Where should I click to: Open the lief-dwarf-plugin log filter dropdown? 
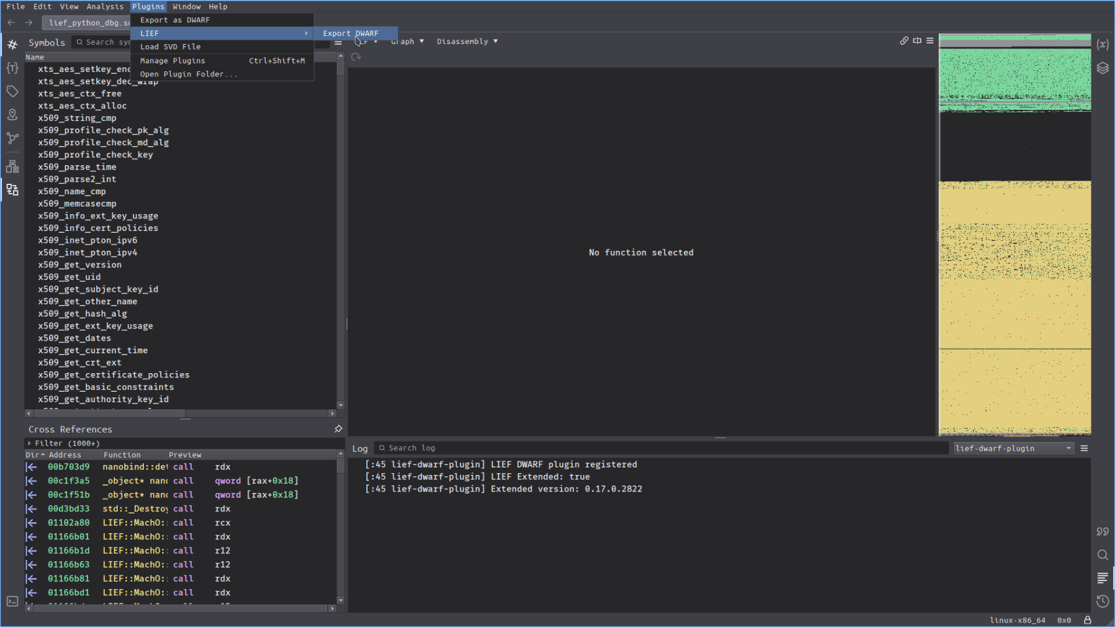(1013, 448)
